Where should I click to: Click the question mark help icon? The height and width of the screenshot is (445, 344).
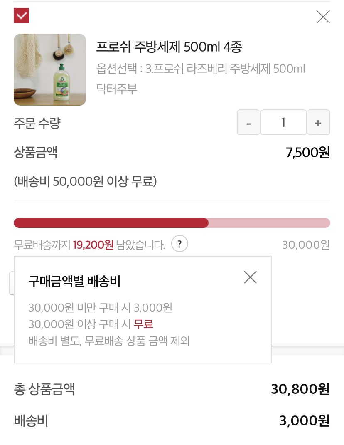point(180,244)
